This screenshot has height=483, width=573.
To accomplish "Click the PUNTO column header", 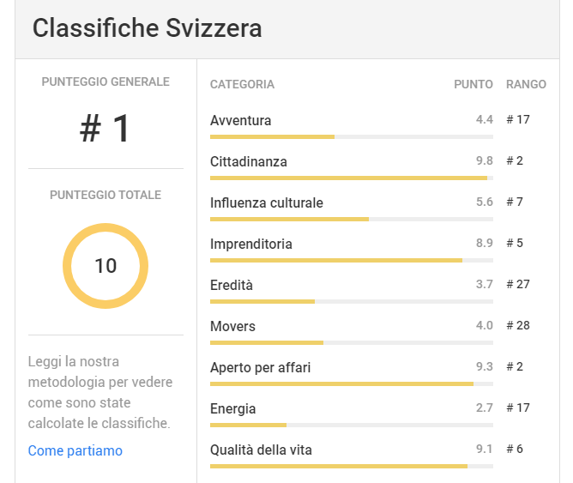I will click(x=473, y=84).
